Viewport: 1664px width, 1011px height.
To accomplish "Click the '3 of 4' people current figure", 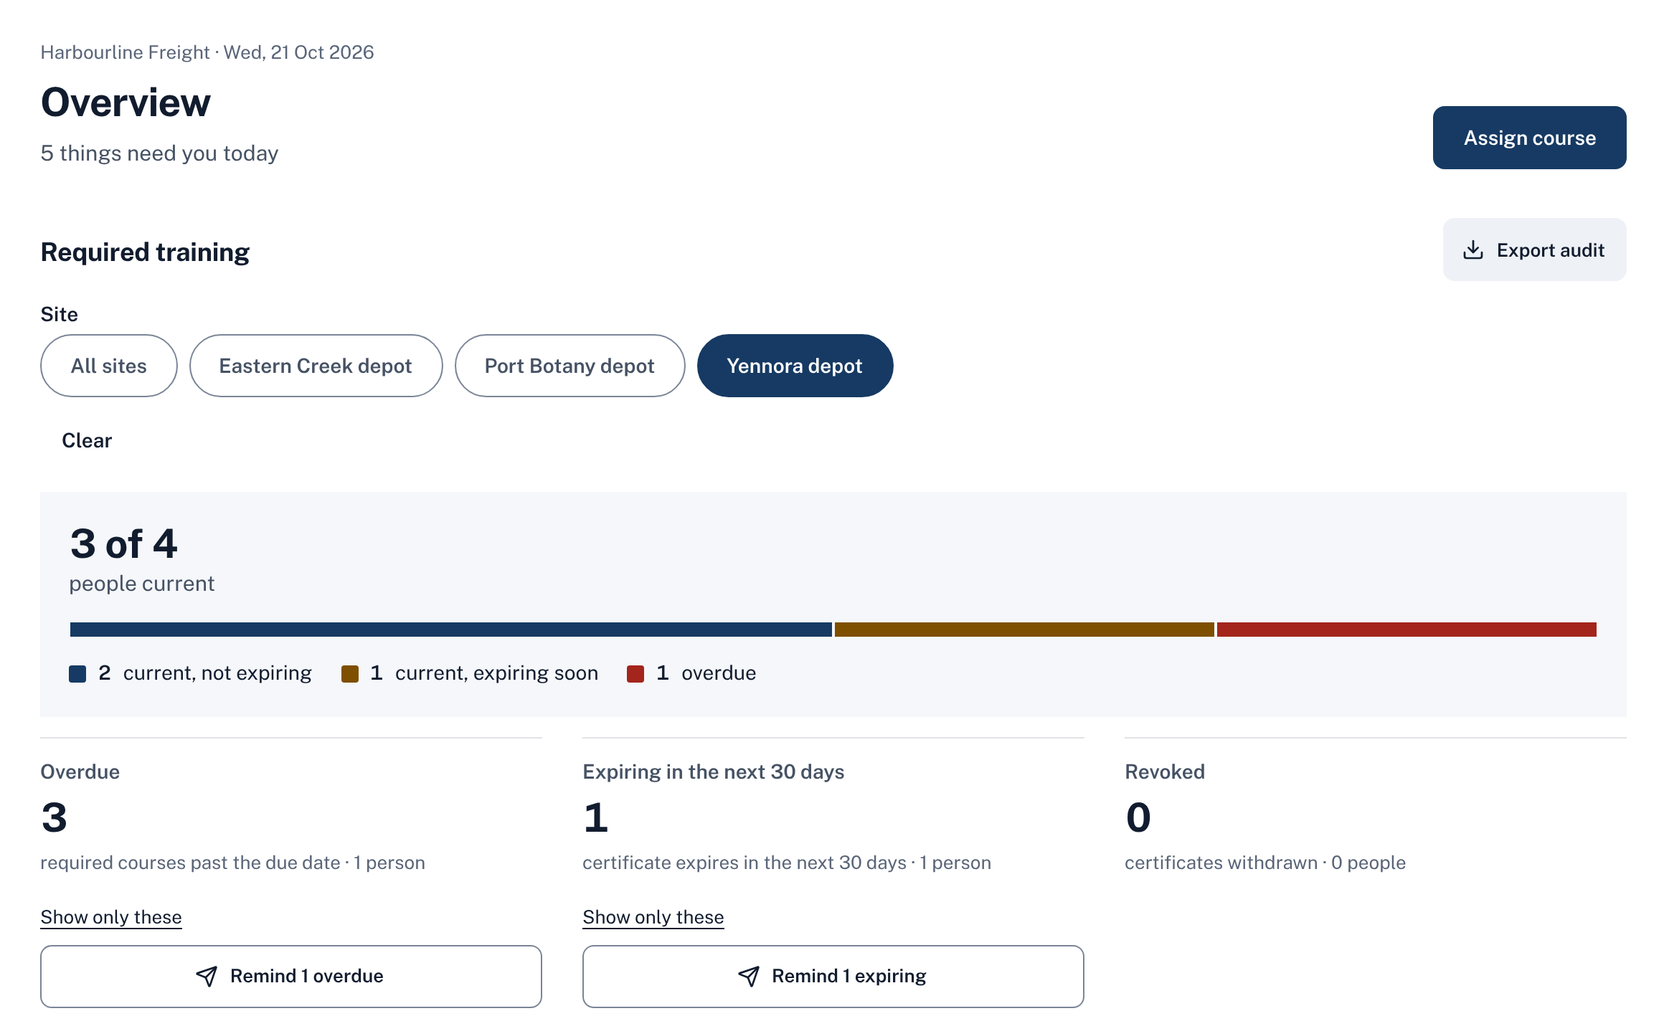I will [x=123, y=544].
